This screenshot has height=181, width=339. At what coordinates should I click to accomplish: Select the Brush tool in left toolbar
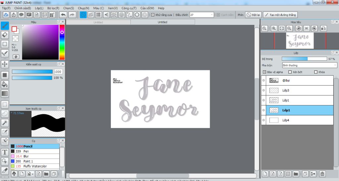tap(5, 26)
